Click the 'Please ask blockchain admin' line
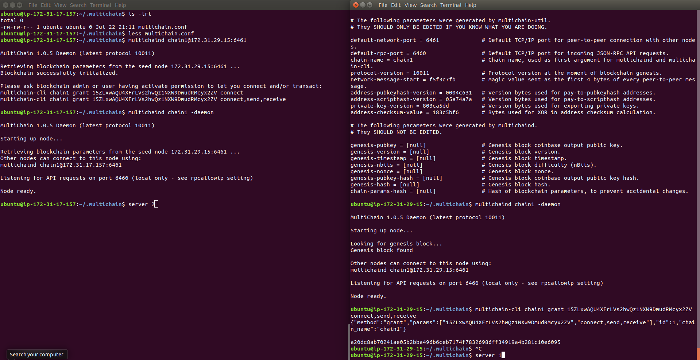700x360 pixels. (161, 86)
